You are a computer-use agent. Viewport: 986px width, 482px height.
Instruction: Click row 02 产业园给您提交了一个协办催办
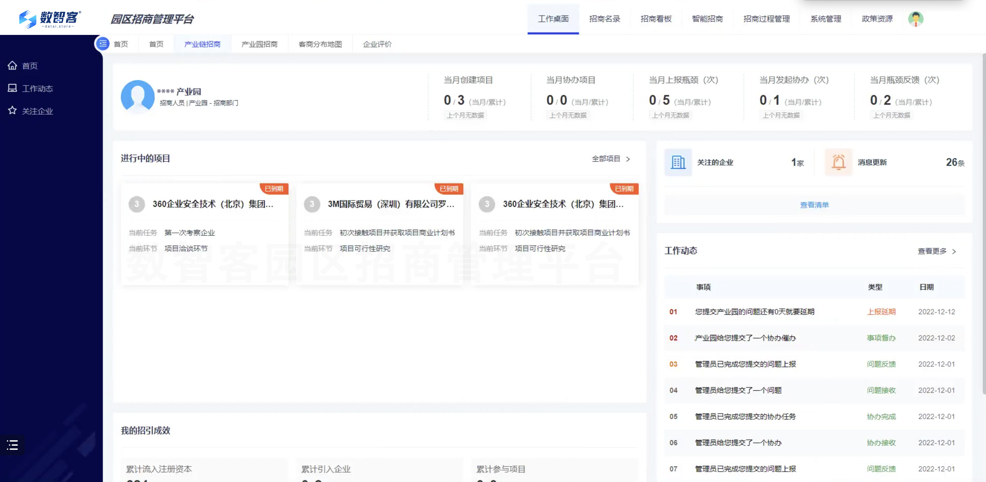(x=814, y=338)
